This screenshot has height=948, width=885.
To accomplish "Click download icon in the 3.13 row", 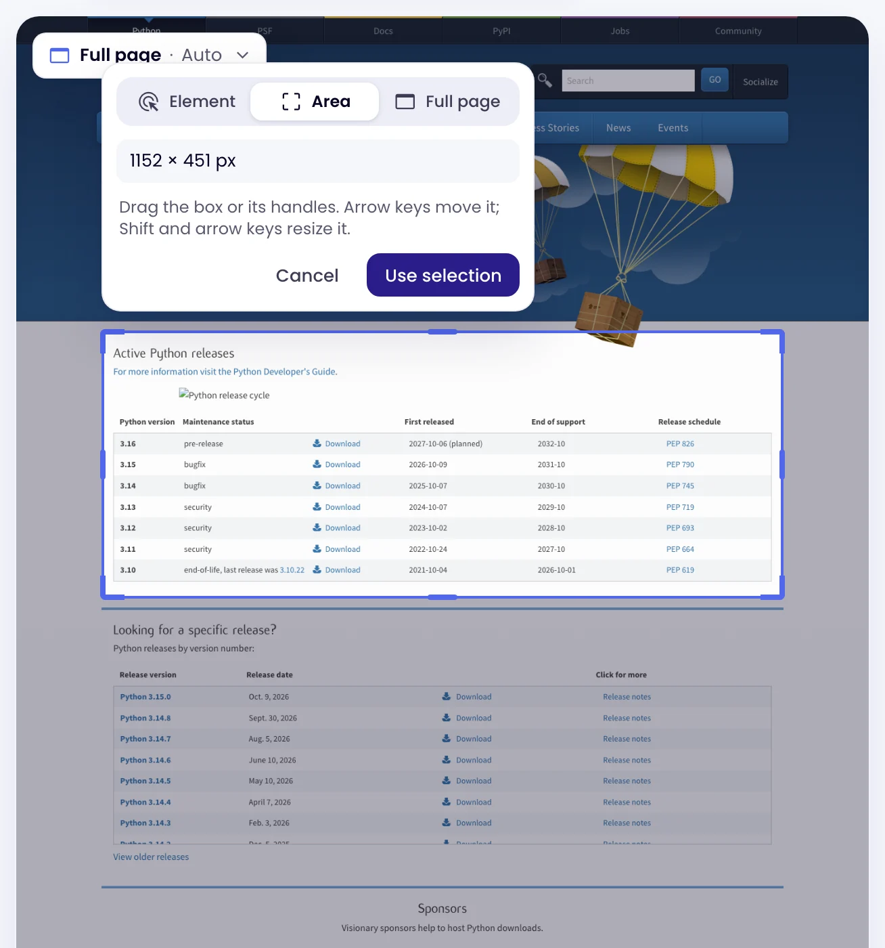I will point(317,507).
